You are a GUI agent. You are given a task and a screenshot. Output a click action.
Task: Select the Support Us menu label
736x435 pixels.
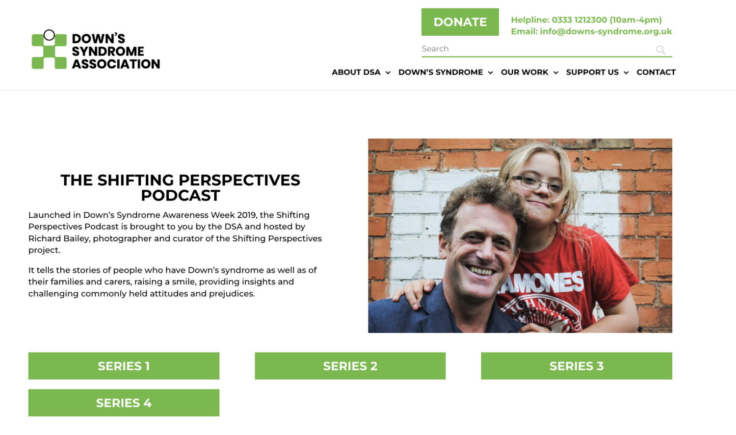pyautogui.click(x=592, y=72)
